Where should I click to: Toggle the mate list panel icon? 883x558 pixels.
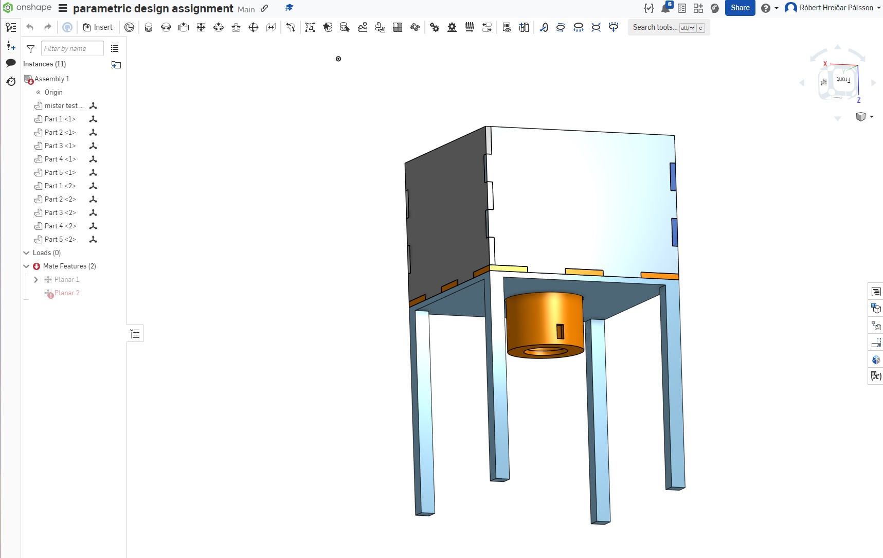click(x=135, y=334)
